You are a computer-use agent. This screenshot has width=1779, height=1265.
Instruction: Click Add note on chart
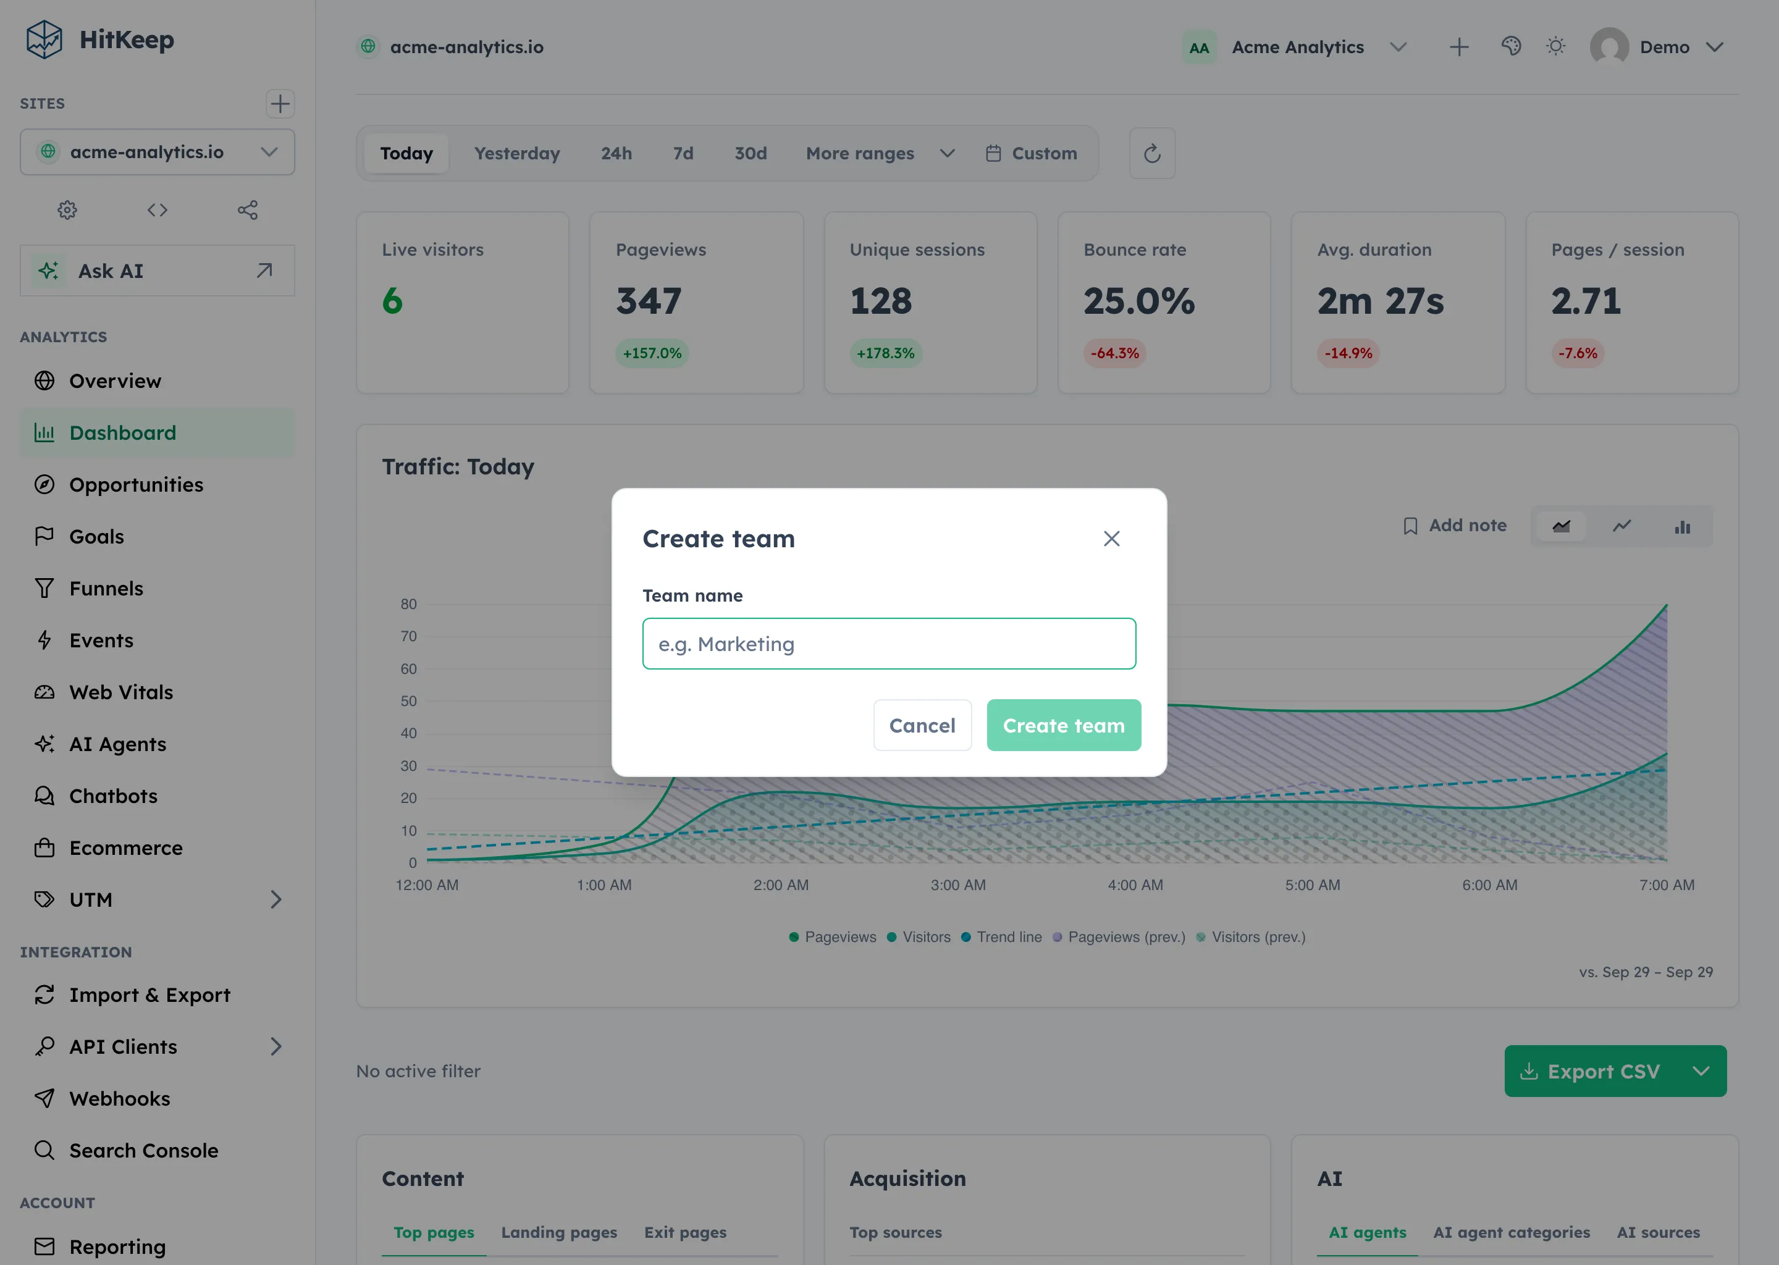click(x=1454, y=526)
